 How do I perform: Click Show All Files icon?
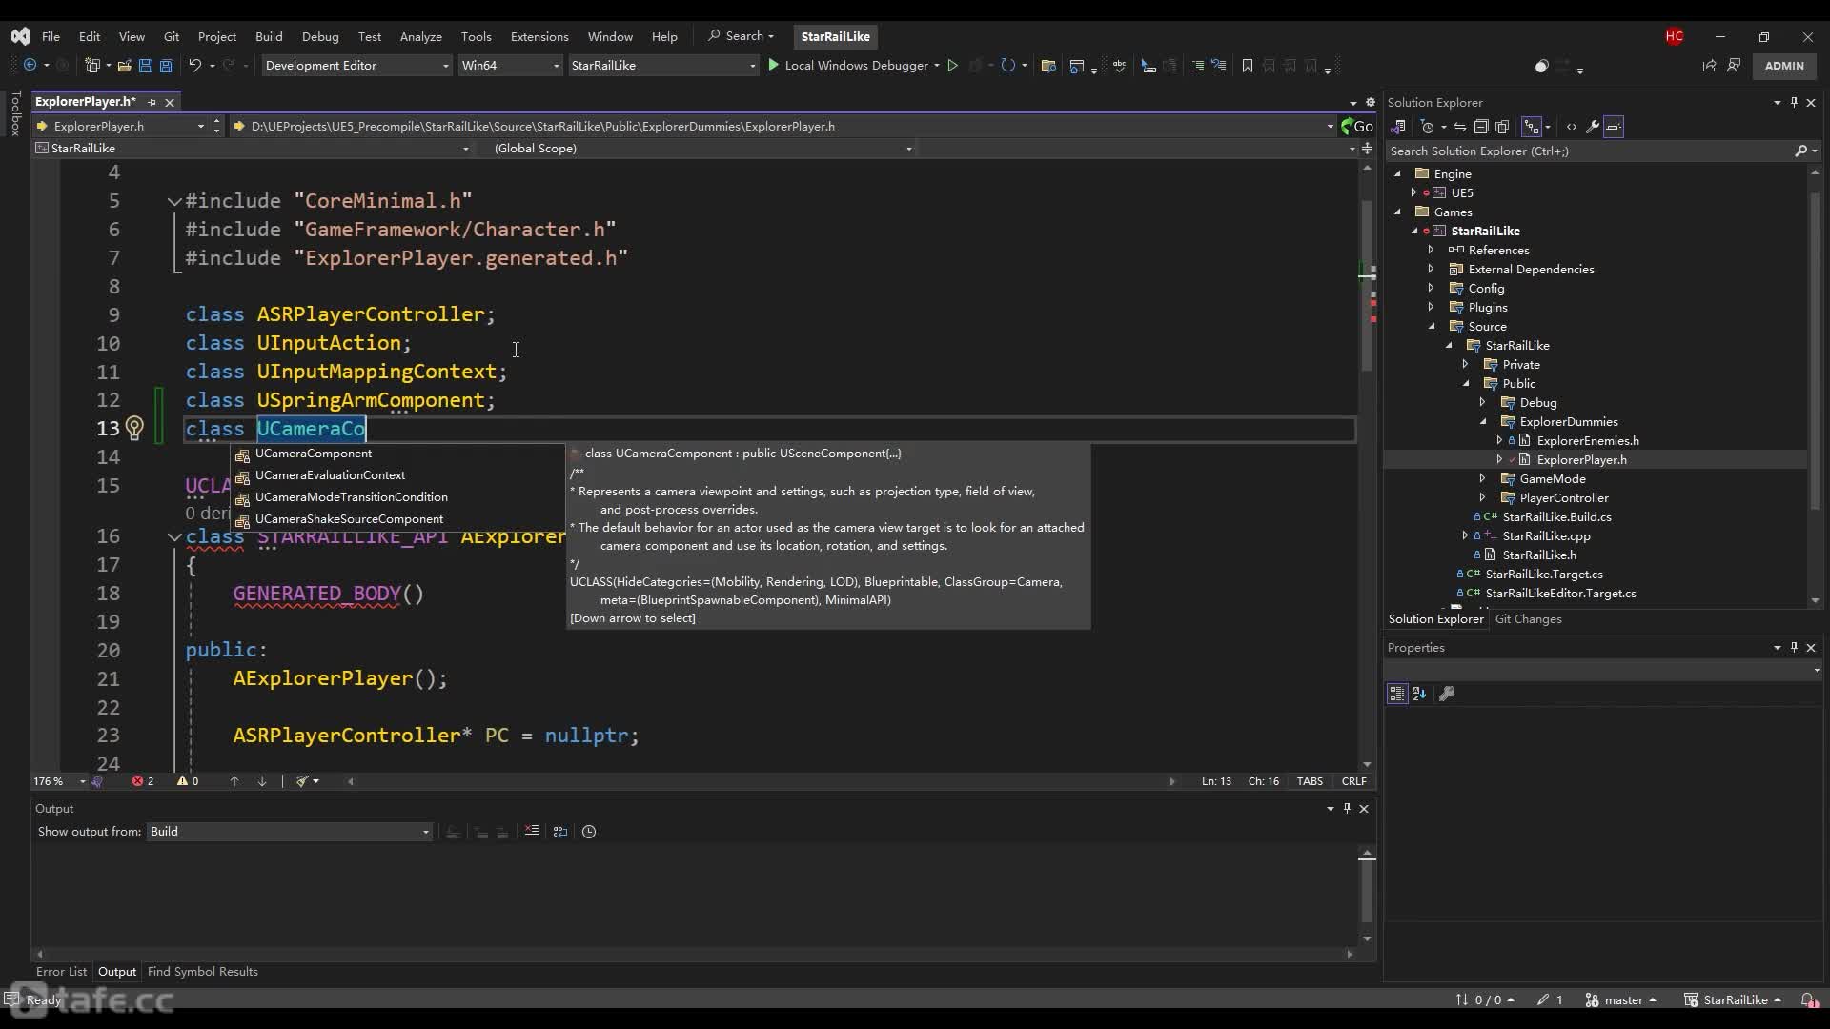pyautogui.click(x=1502, y=127)
